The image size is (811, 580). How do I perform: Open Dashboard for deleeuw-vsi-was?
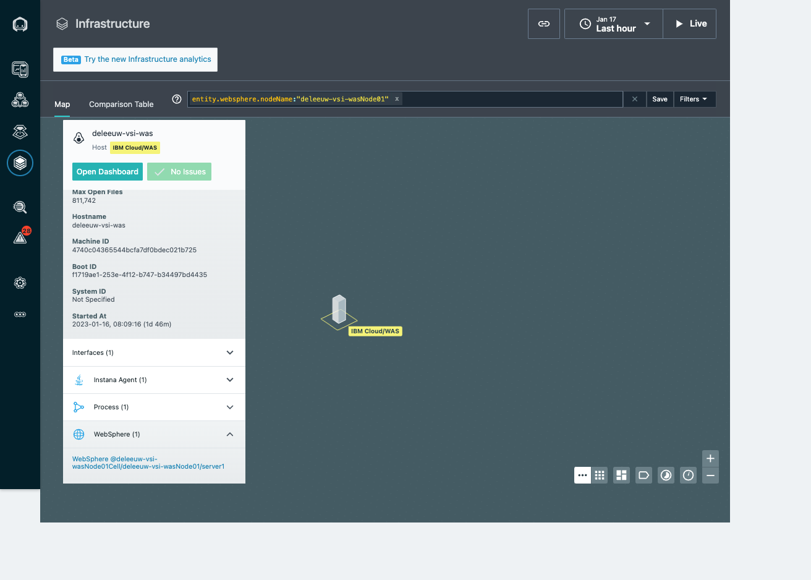pyautogui.click(x=108, y=171)
